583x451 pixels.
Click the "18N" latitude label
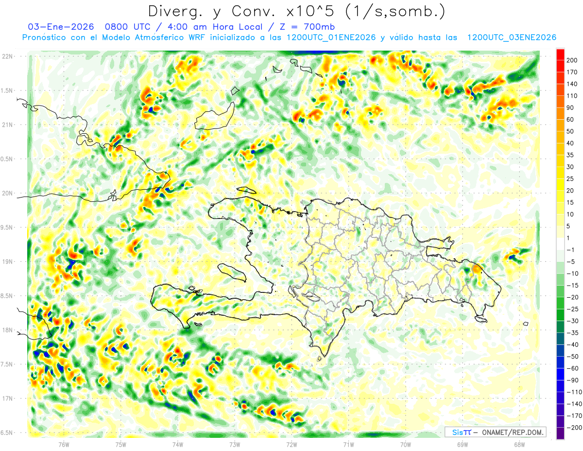pos(7,330)
